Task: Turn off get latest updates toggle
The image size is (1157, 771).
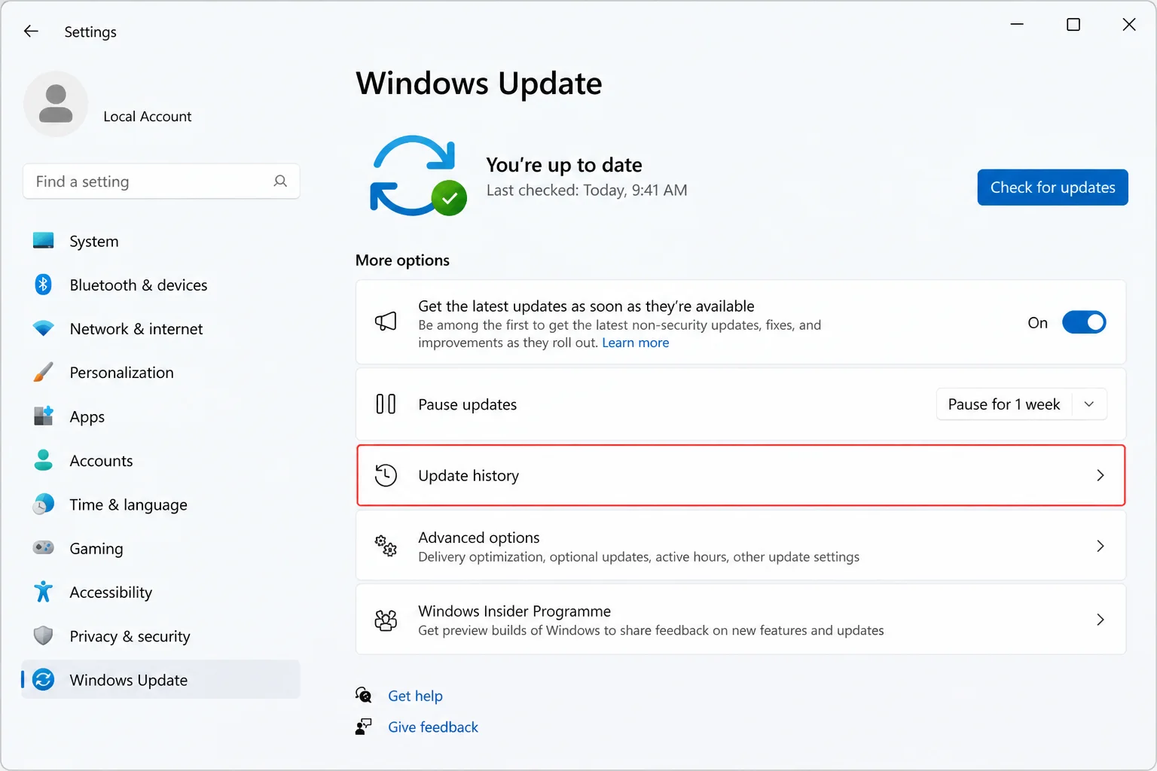Action: 1084,322
